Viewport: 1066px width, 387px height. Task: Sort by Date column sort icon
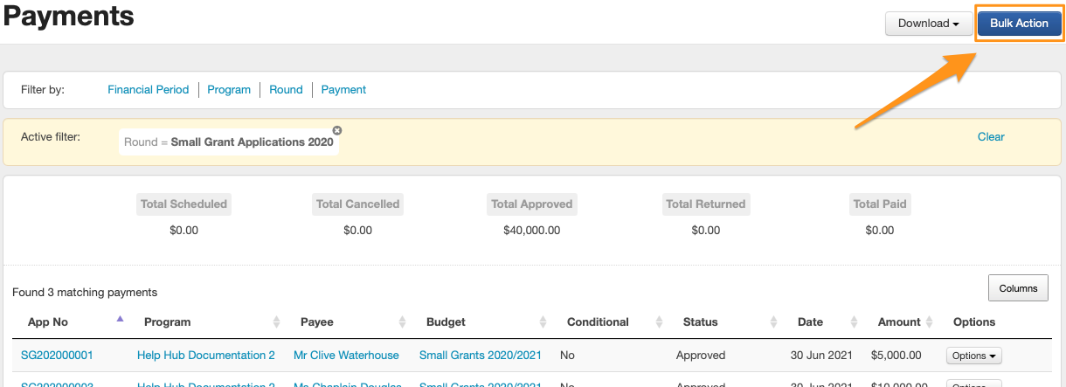point(855,322)
